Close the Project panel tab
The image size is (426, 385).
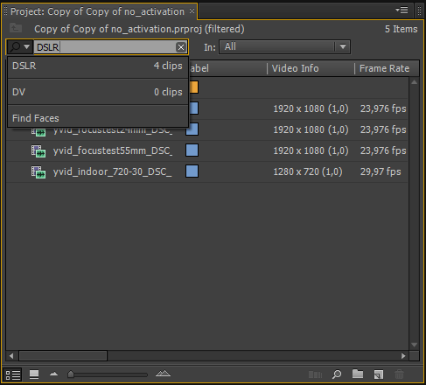(192, 11)
